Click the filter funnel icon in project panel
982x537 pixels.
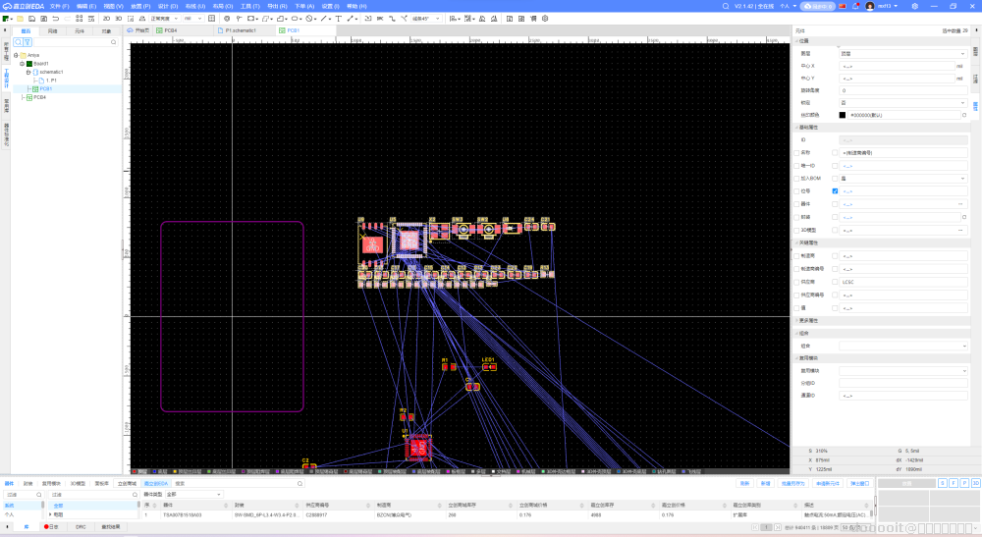[28, 43]
